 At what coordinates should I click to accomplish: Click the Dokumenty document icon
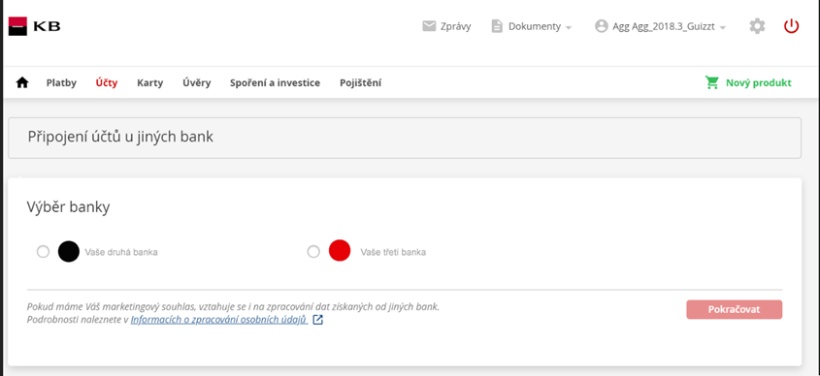[497, 26]
